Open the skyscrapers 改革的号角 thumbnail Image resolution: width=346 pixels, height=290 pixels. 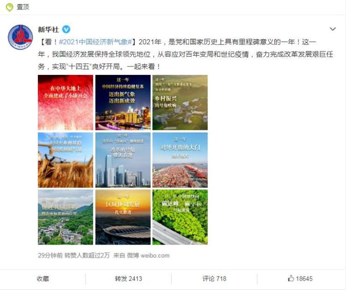pyautogui.click(x=123, y=160)
